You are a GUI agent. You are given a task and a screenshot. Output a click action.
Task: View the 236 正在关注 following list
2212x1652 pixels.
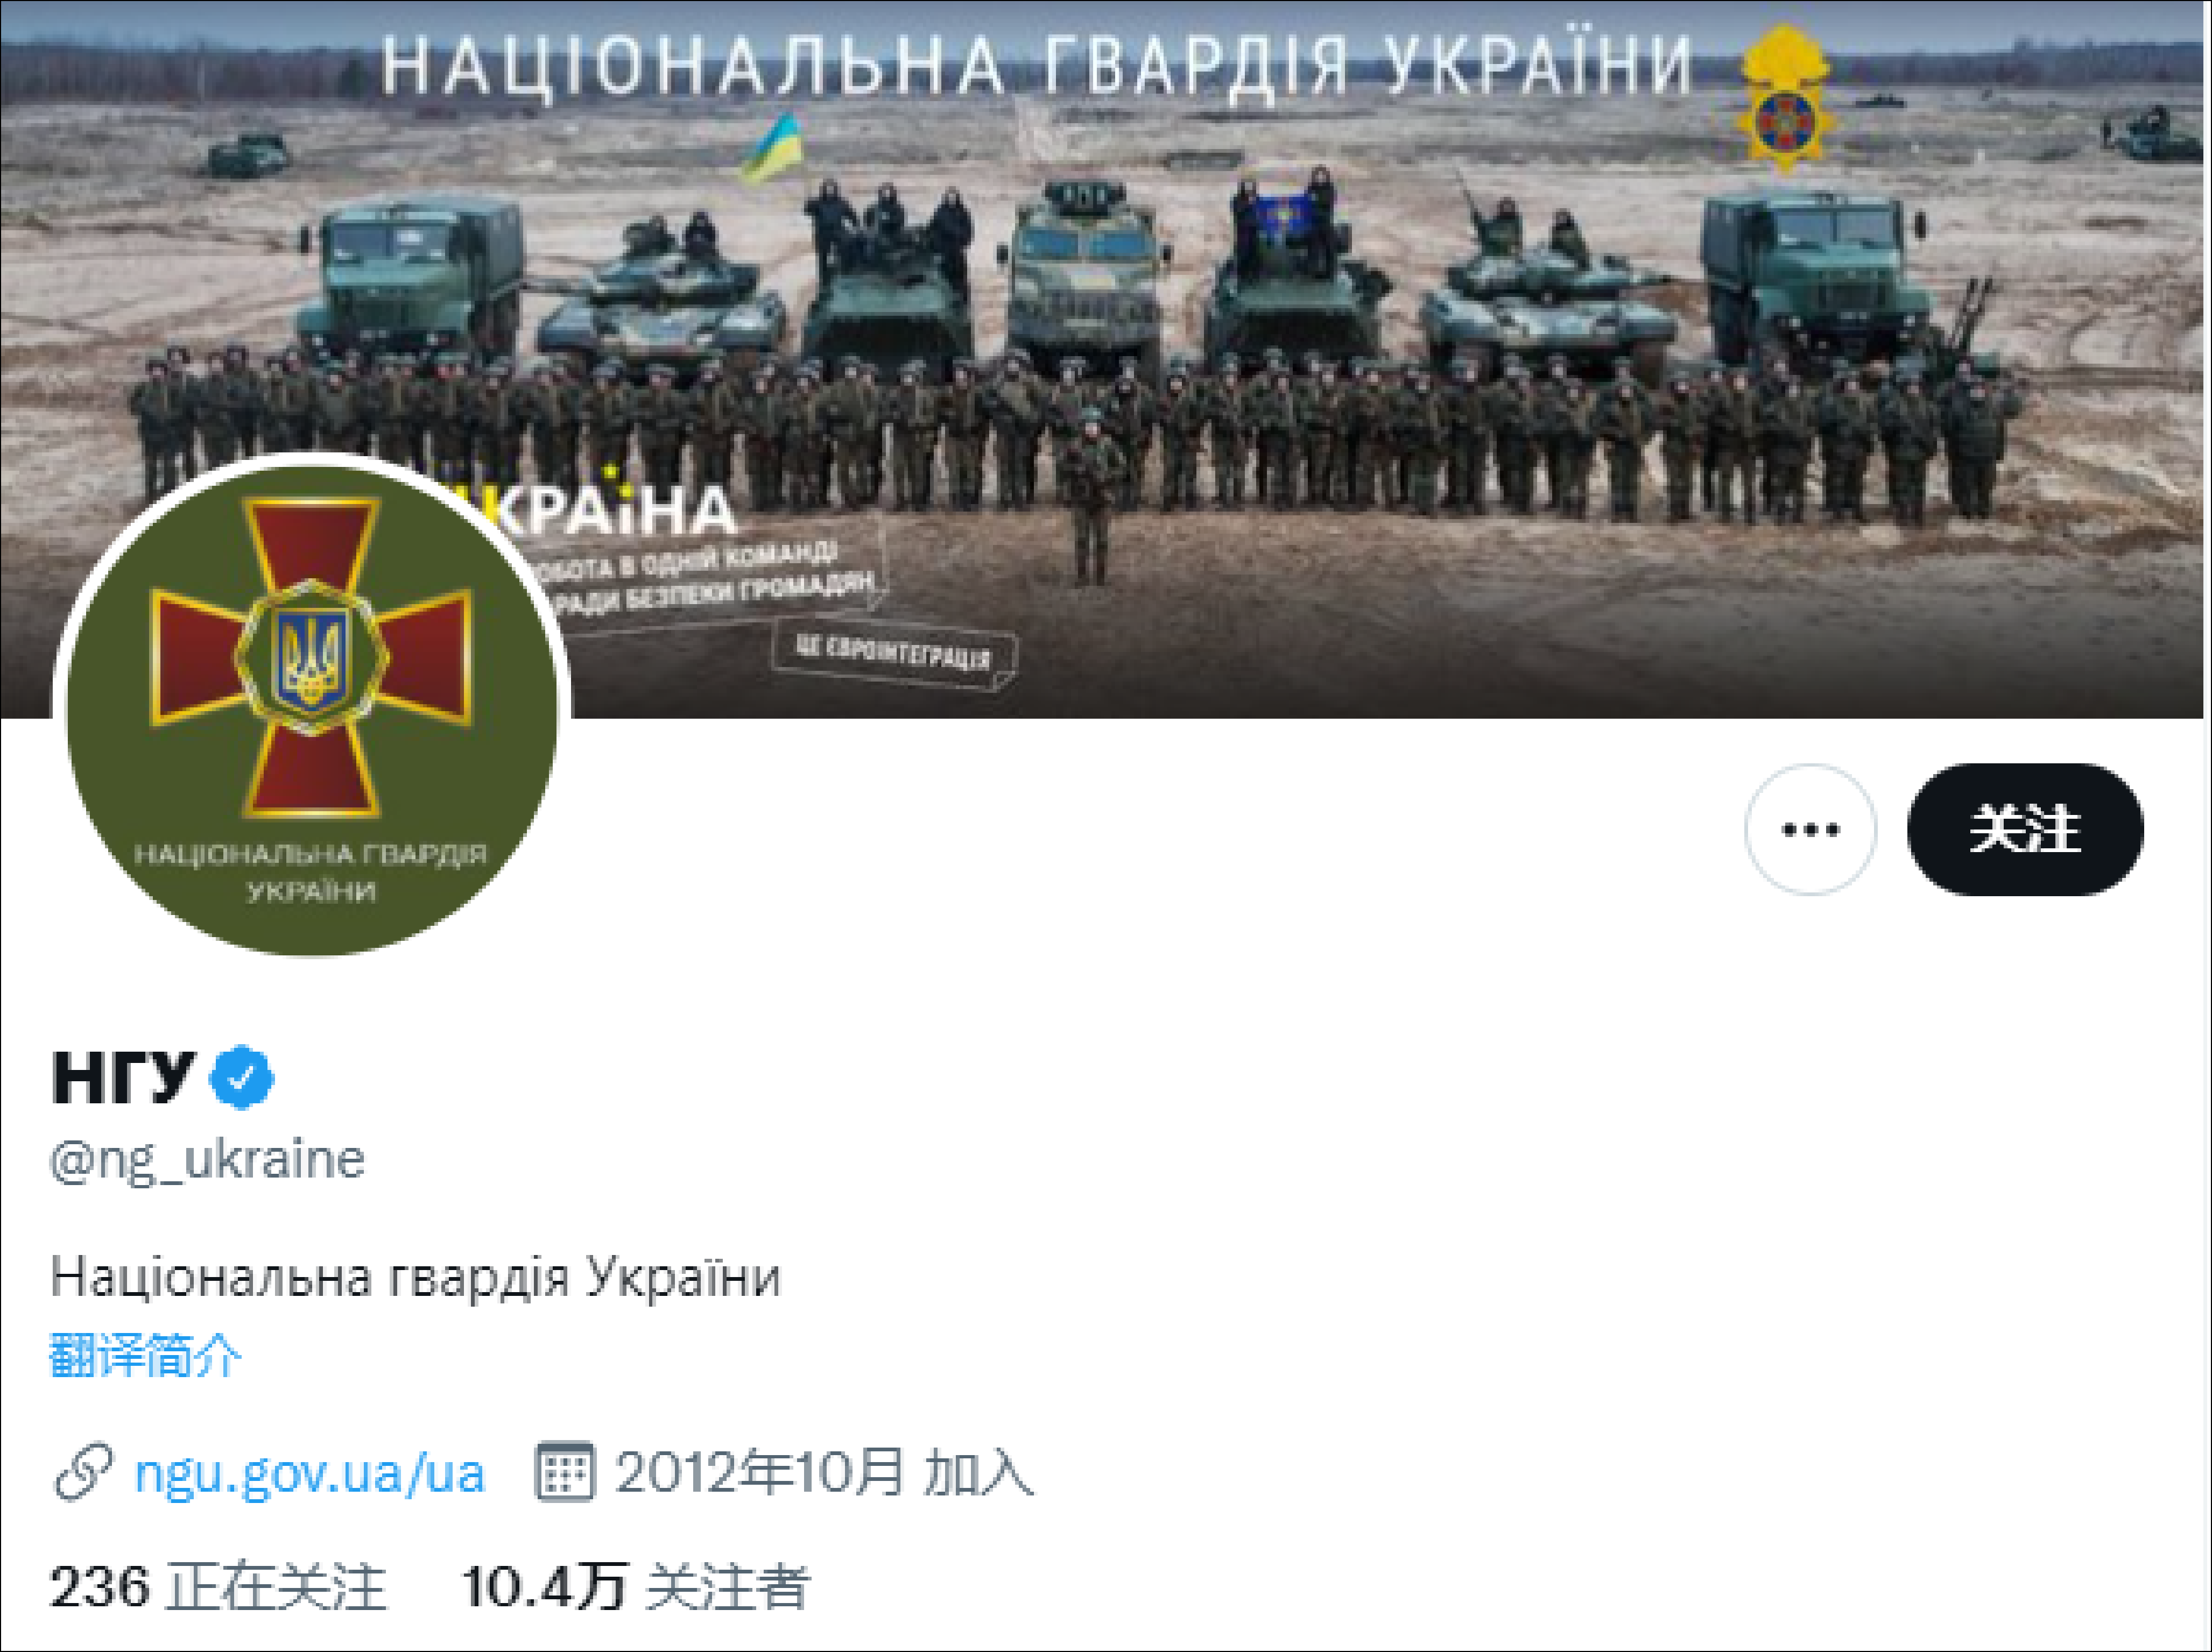click(x=218, y=1586)
